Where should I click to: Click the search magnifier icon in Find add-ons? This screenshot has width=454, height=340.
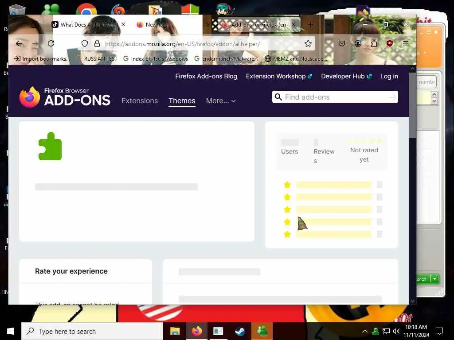278,97
